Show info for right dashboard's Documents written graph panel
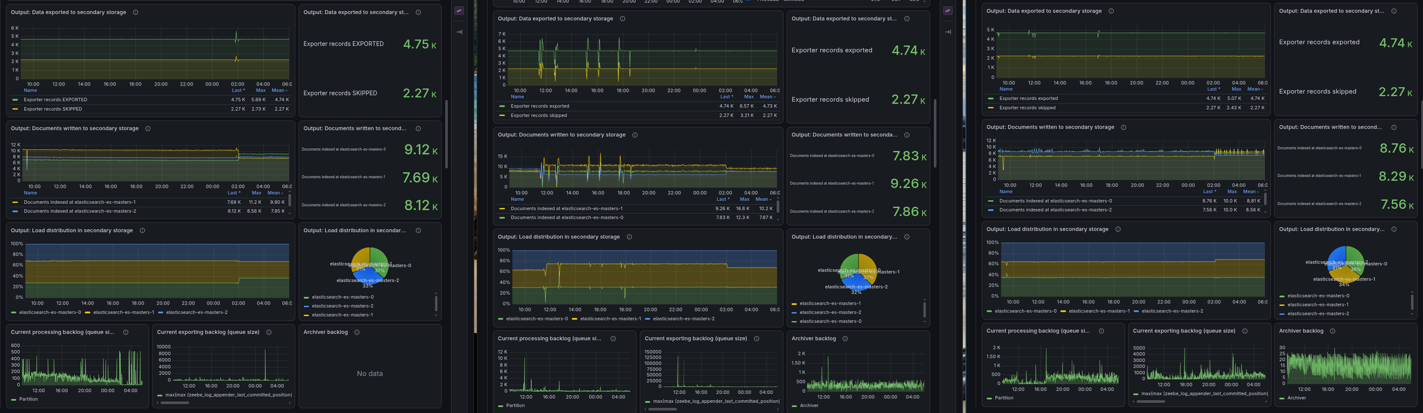The width and height of the screenshot is (1423, 413). pyautogui.click(x=1123, y=127)
